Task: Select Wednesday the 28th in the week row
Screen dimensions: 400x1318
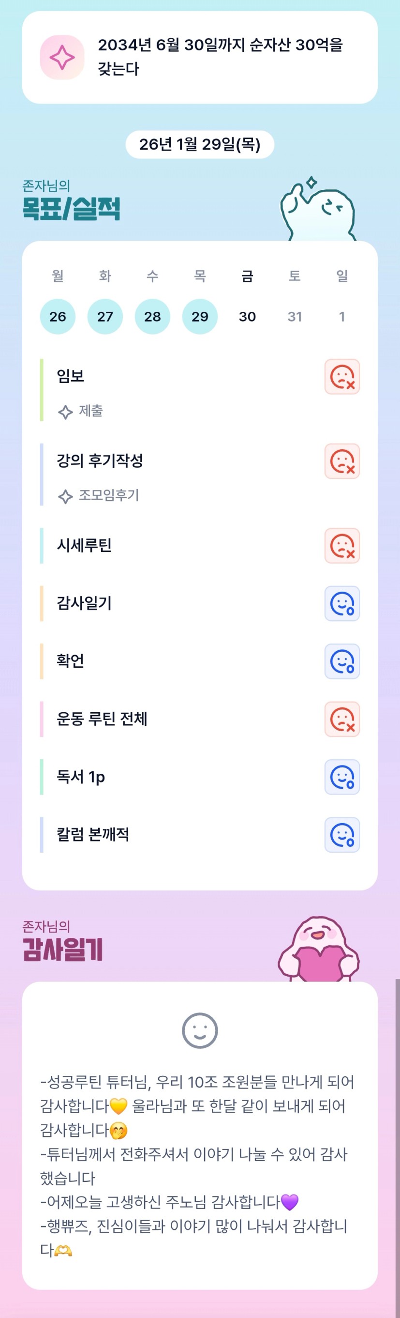Action: 152,317
